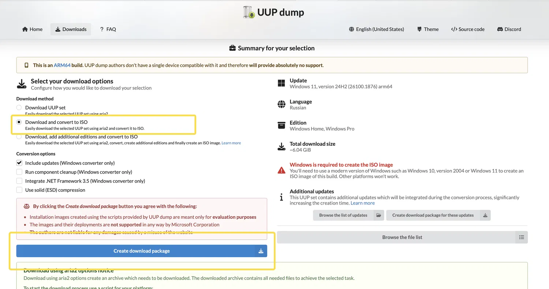Go to the Home menu item
Screen dimensions: 549x289
click(32, 29)
